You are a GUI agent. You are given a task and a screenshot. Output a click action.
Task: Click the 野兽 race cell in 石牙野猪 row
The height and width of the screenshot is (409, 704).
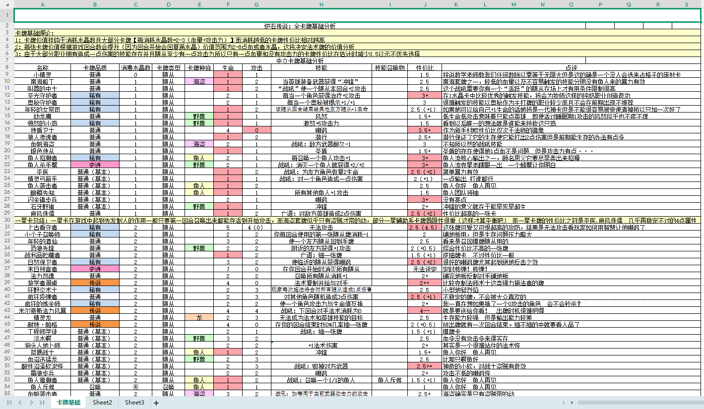[199, 206]
